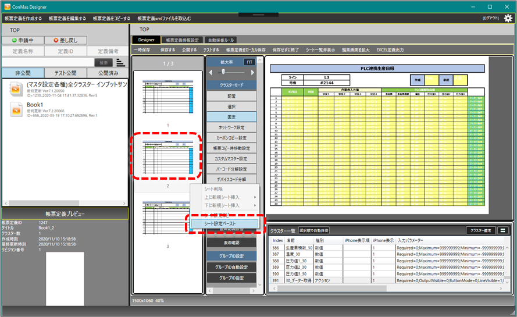Toggle the 固定 cluster mode button

pos(231,117)
